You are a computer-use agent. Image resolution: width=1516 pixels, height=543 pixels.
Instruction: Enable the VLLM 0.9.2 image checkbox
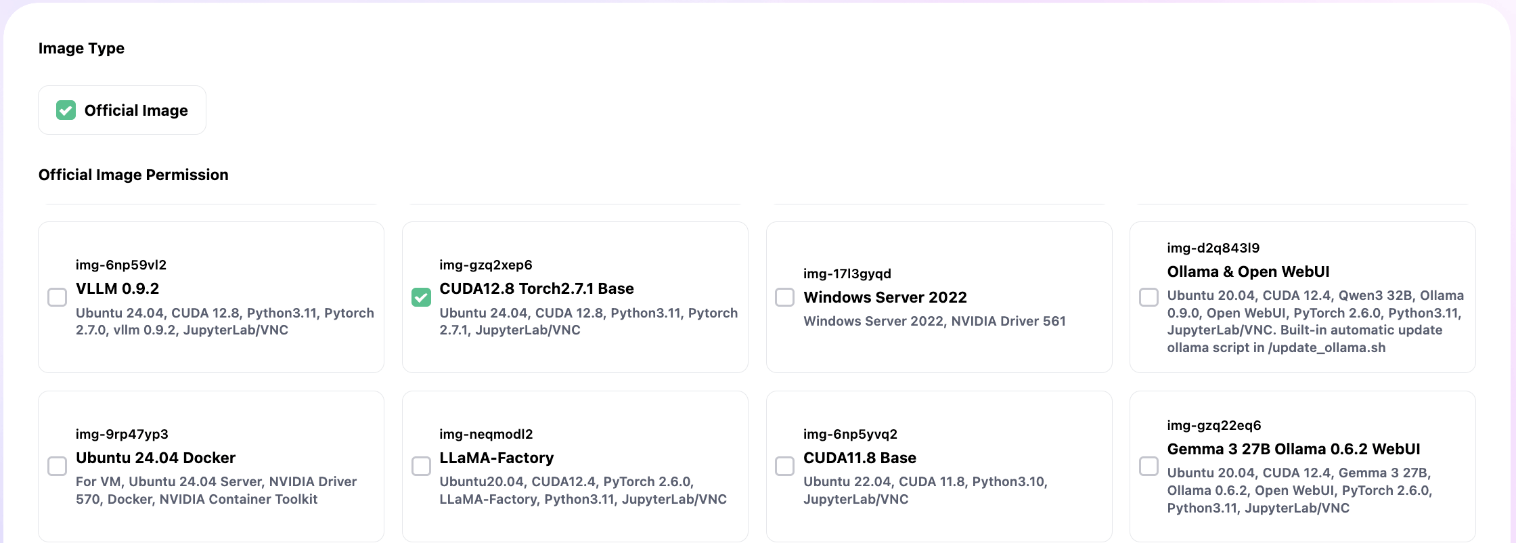[x=58, y=297]
